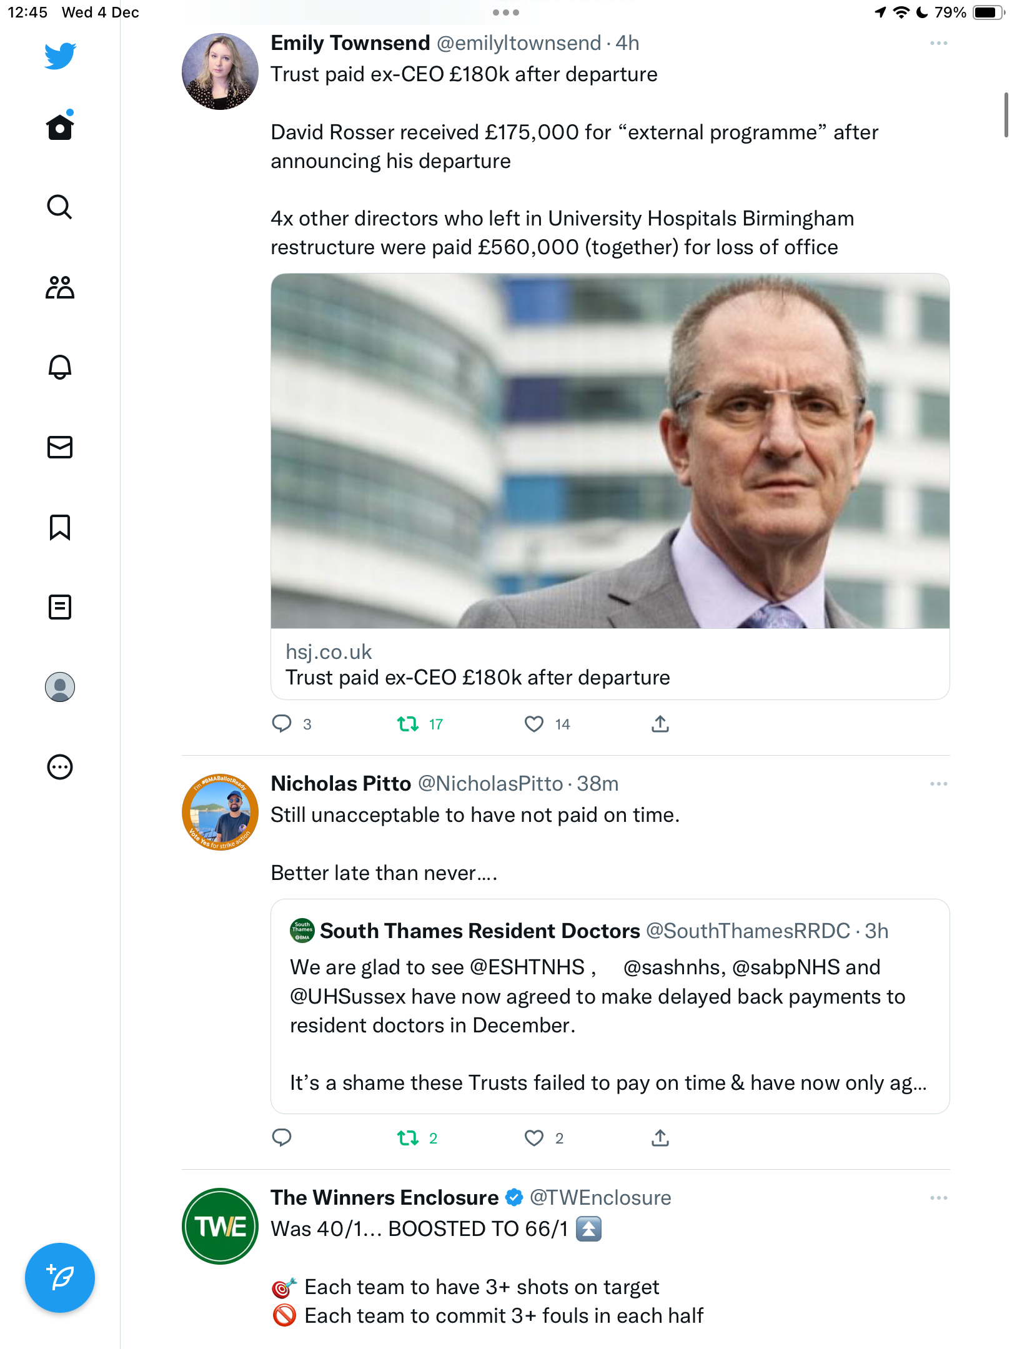Screen dimensions: 1012x1349
Task: Open more options on Nicholas Pitto's tweet
Action: [x=938, y=784]
